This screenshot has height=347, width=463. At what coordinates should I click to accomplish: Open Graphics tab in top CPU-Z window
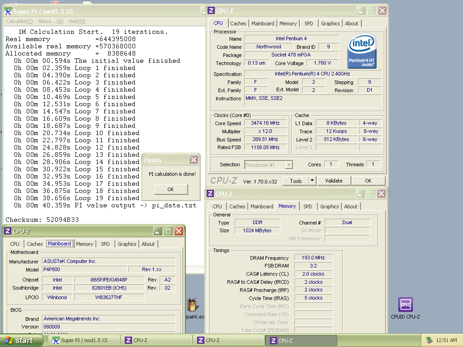coord(330,23)
